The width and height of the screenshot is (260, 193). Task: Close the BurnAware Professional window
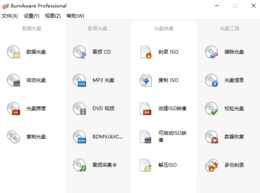[x=253, y=6]
